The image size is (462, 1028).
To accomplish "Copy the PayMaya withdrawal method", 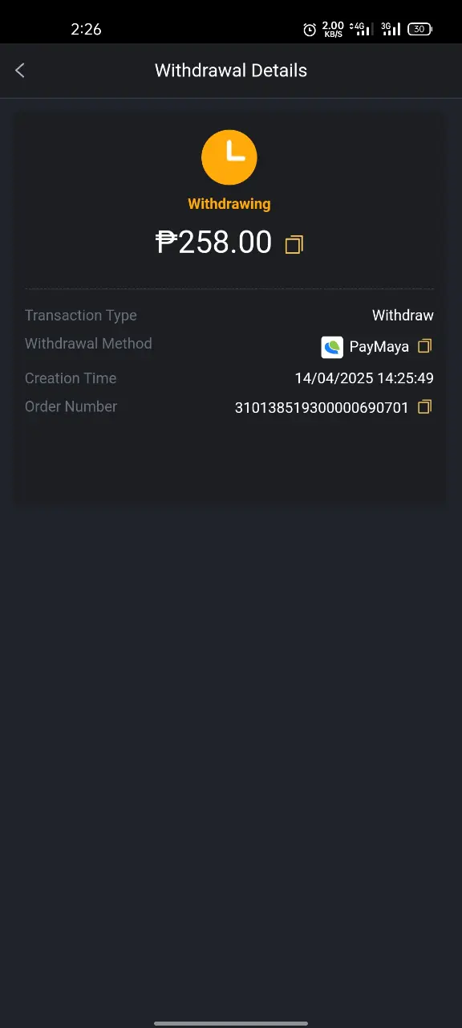I will (425, 346).
